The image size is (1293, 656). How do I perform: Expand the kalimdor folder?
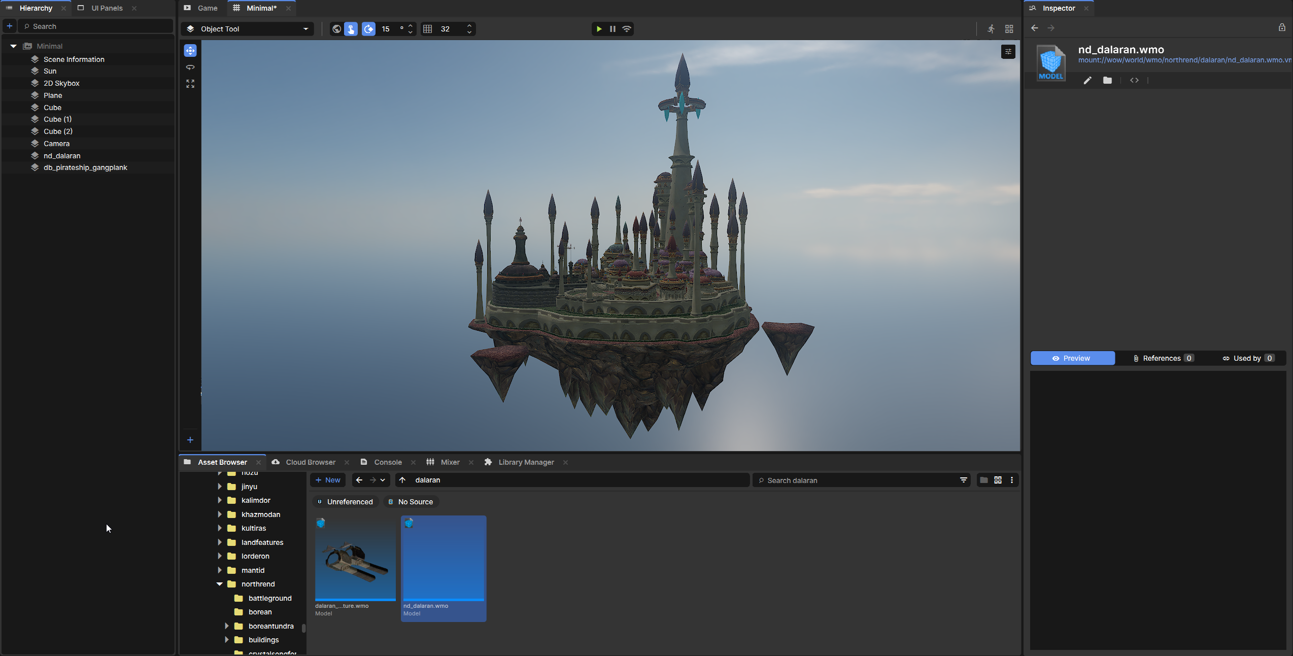tap(220, 500)
